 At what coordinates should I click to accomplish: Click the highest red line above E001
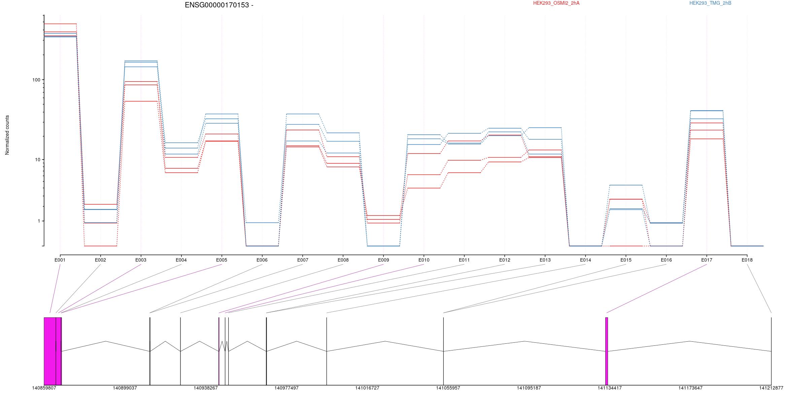pyautogui.click(x=60, y=24)
